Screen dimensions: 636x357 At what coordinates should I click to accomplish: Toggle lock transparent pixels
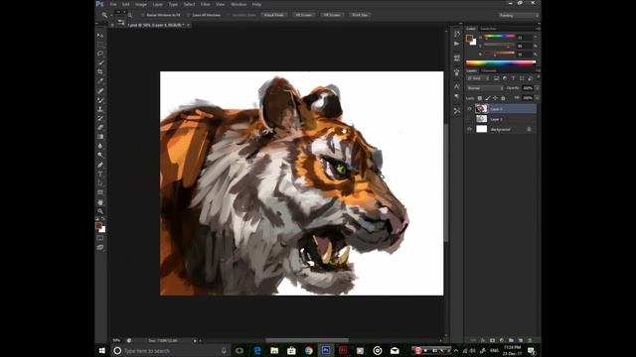(x=480, y=98)
